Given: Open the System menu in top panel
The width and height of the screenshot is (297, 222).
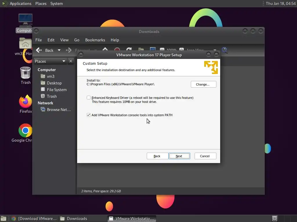Looking at the screenshot, I should tap(57, 3).
